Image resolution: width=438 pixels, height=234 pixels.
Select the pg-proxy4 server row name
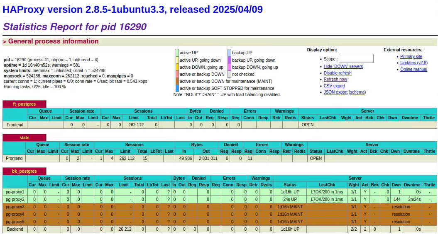tap(15, 214)
